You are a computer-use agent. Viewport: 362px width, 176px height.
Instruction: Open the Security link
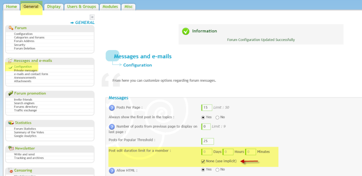[x=19, y=45]
